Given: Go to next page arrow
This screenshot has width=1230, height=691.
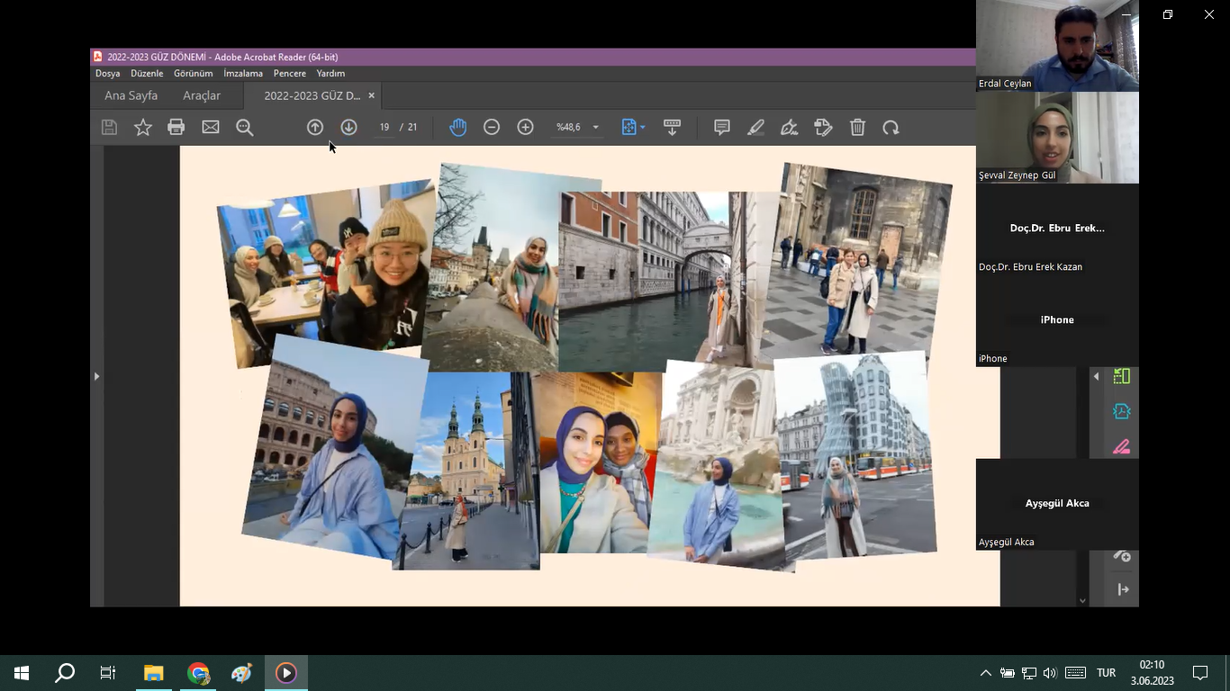Looking at the screenshot, I should [348, 128].
